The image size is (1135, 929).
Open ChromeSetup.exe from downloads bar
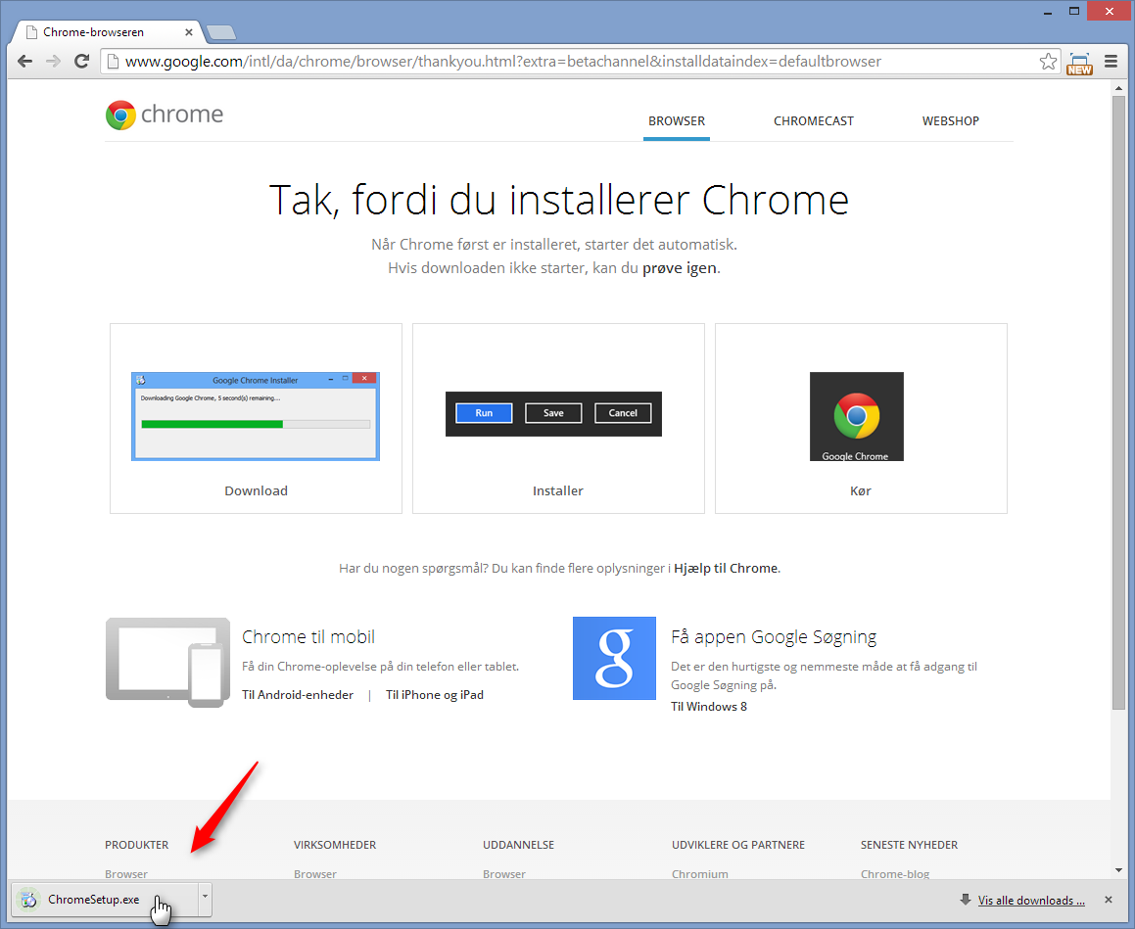(94, 900)
